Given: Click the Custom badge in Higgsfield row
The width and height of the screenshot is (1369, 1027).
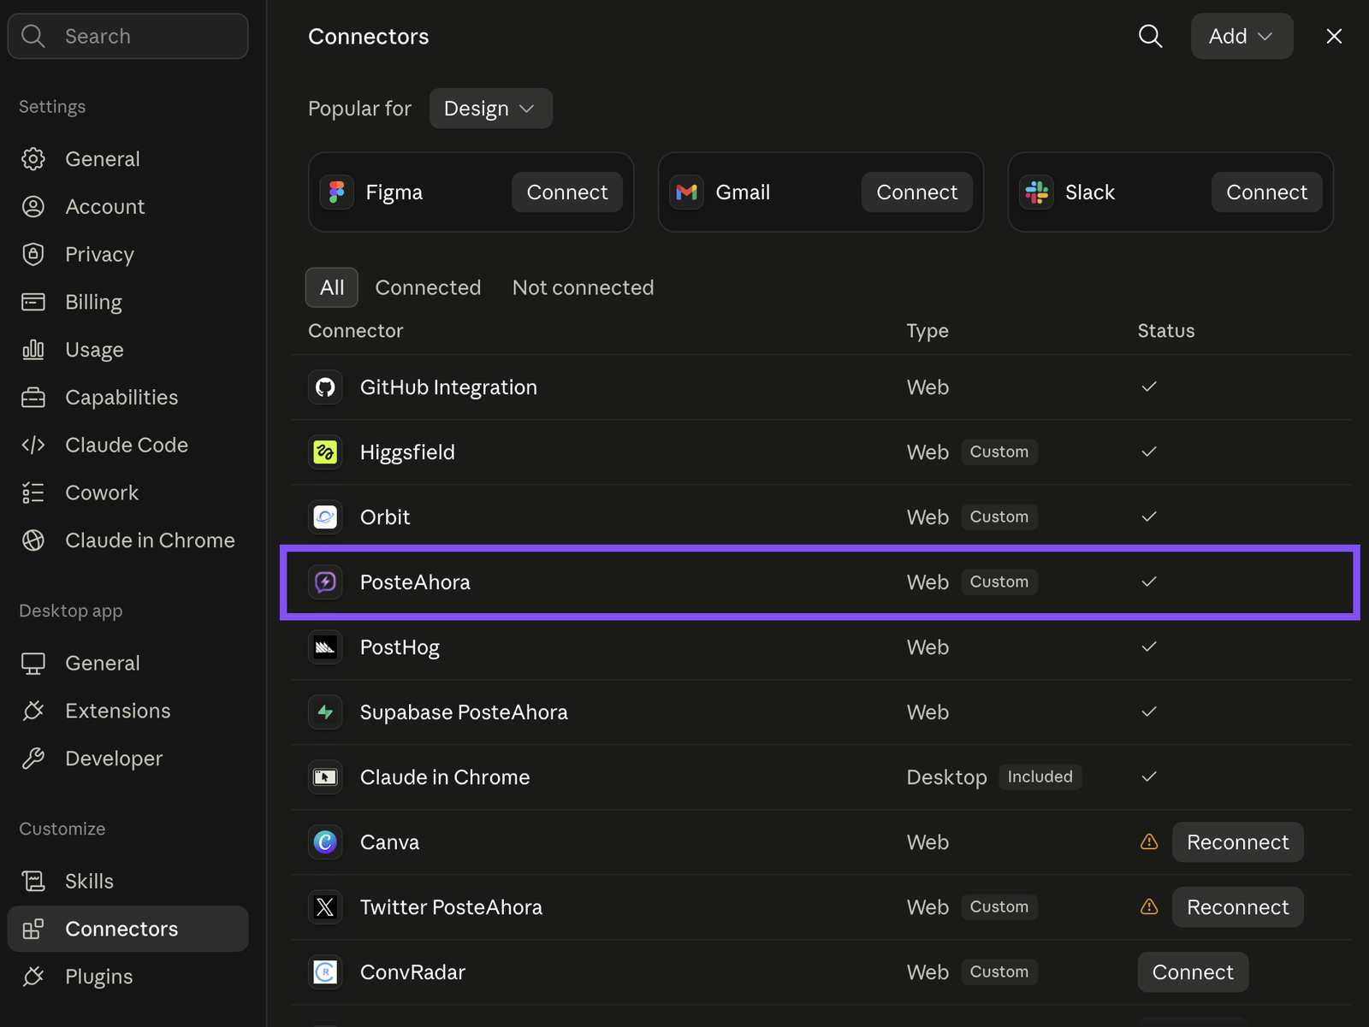Looking at the screenshot, I should click(999, 452).
